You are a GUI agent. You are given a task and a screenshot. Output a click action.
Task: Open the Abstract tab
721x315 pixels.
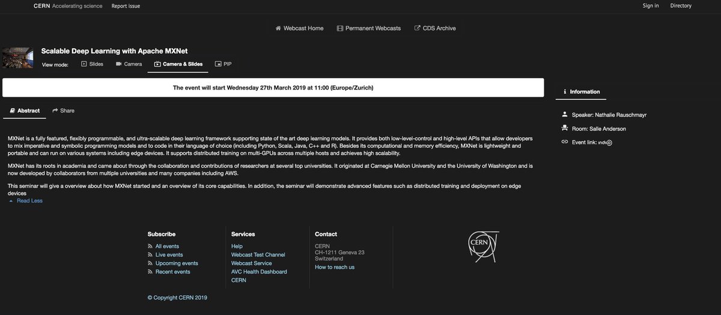[24, 111]
